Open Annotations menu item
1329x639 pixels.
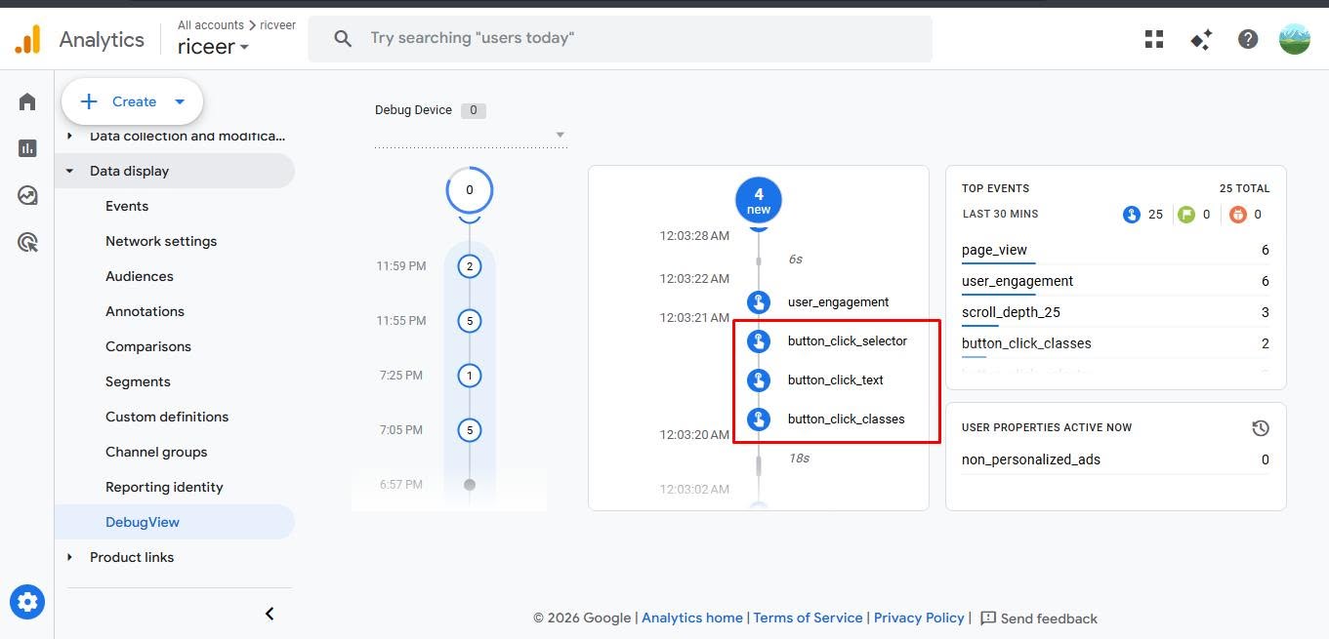[x=145, y=311]
